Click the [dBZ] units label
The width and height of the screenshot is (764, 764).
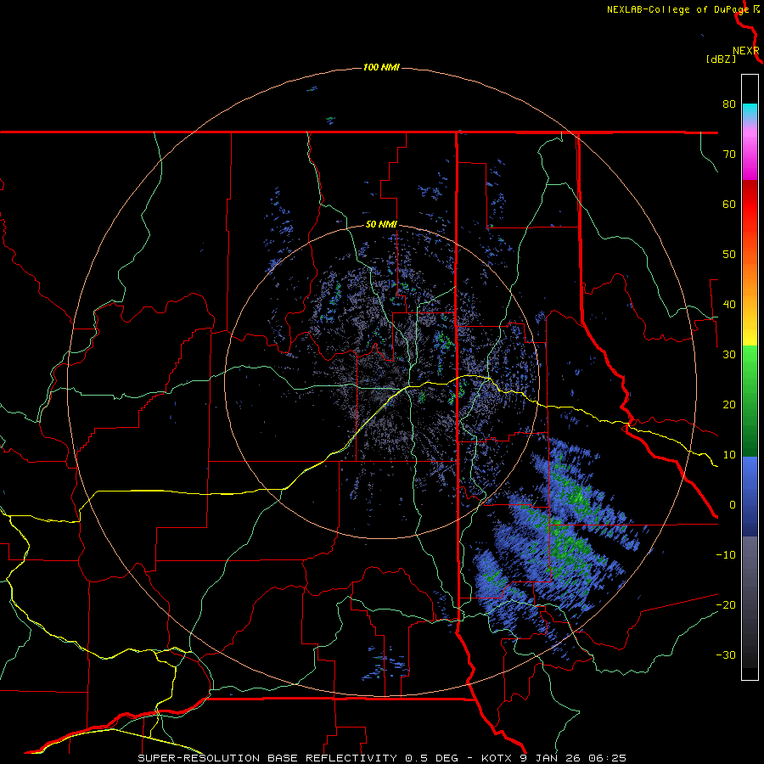click(721, 59)
